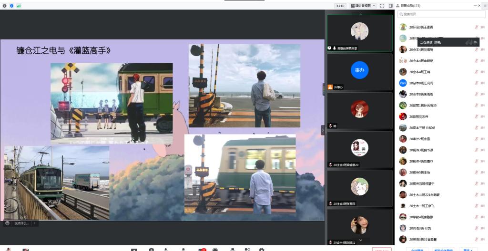Toggle microphone for 20旅管刘志伟

tap(476, 116)
